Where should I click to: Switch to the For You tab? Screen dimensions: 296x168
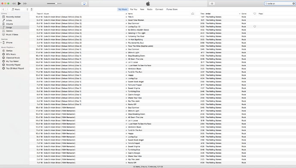click(x=134, y=9)
